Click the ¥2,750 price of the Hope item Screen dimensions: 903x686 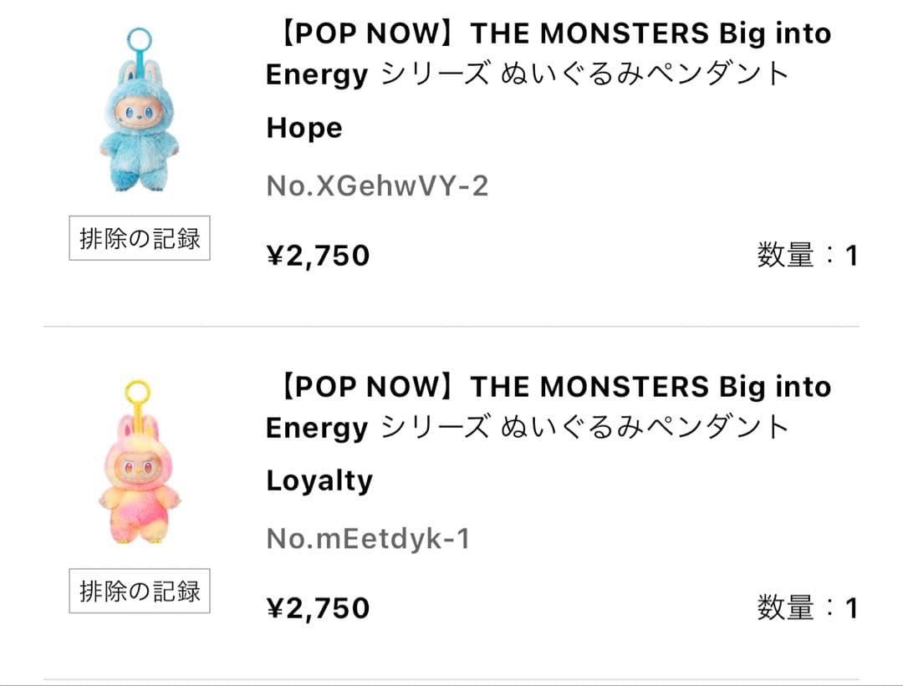tap(317, 255)
